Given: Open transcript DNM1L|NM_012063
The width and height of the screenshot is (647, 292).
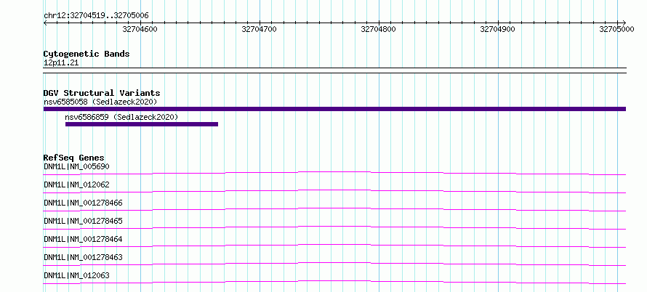Looking at the screenshot, I should point(76,275).
